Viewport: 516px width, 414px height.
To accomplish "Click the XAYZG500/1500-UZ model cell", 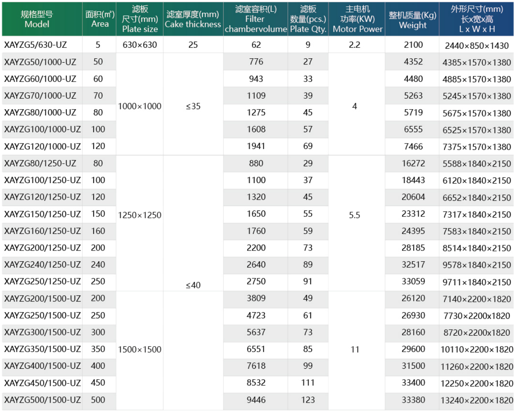I will click(x=42, y=400).
